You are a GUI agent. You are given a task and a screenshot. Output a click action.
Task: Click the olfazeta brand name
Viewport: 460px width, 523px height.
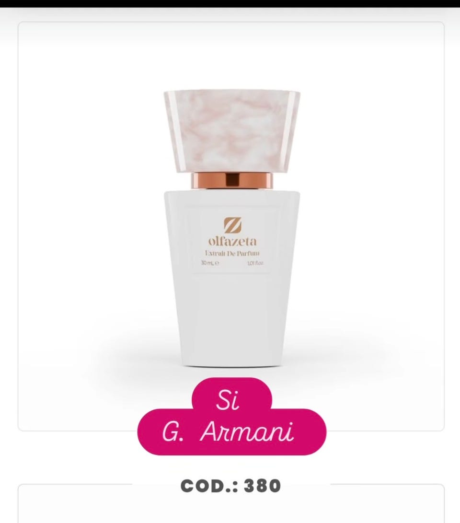pos(232,241)
